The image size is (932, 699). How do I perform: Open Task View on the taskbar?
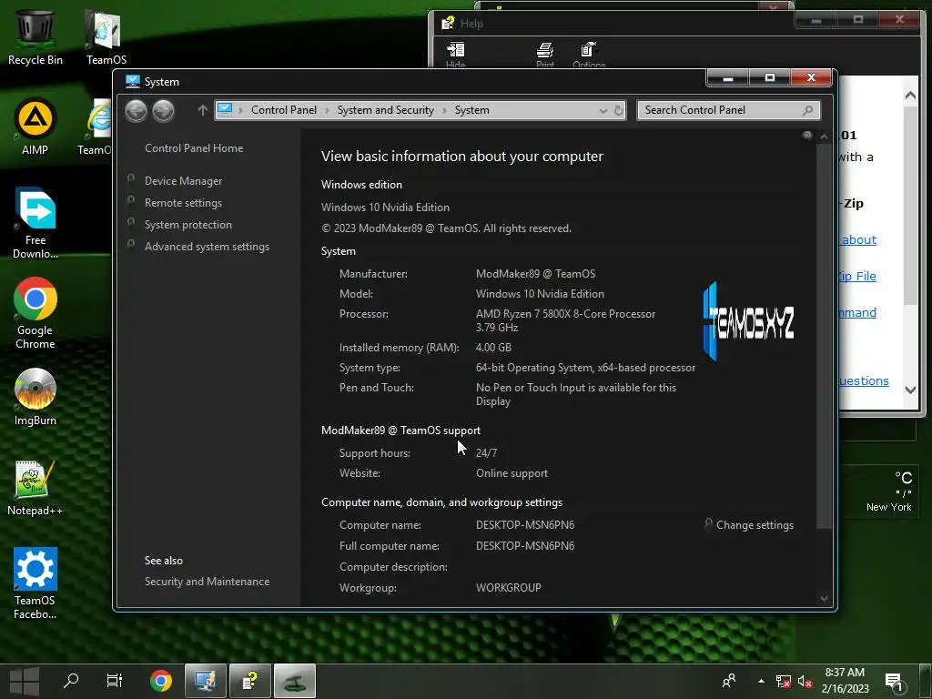pos(114,681)
